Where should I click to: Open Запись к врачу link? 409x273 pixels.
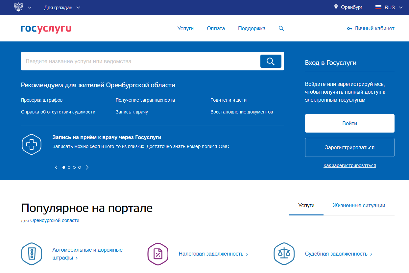pyautogui.click(x=132, y=112)
